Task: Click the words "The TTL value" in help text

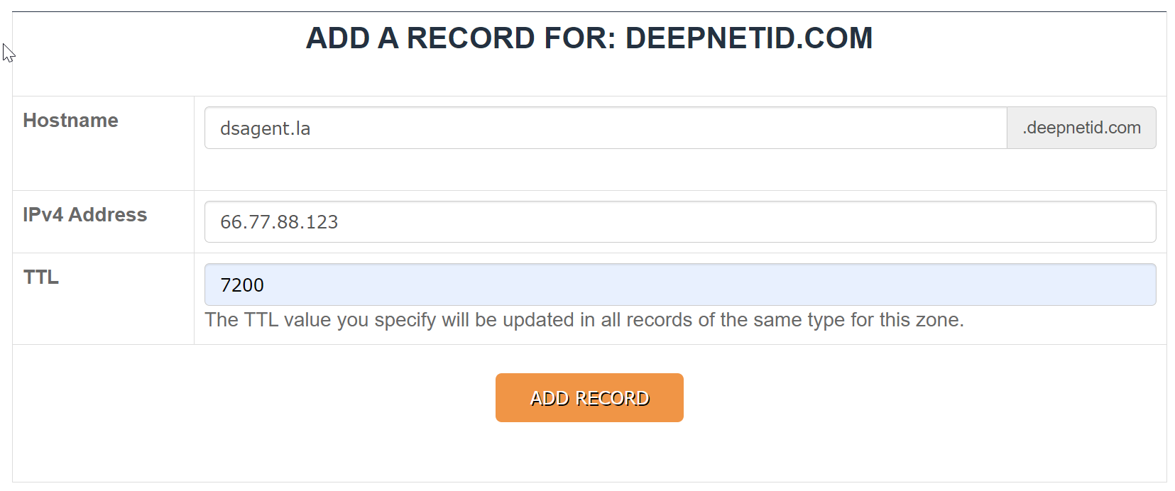Action: coord(268,320)
